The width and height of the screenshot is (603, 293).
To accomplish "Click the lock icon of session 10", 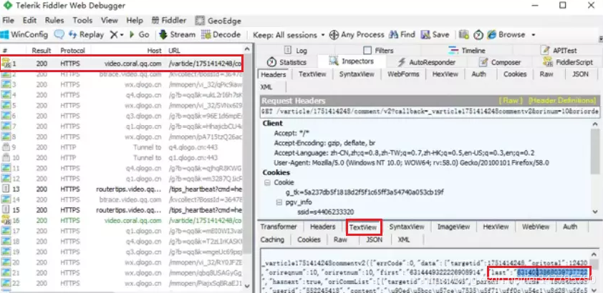I will coord(6,158).
